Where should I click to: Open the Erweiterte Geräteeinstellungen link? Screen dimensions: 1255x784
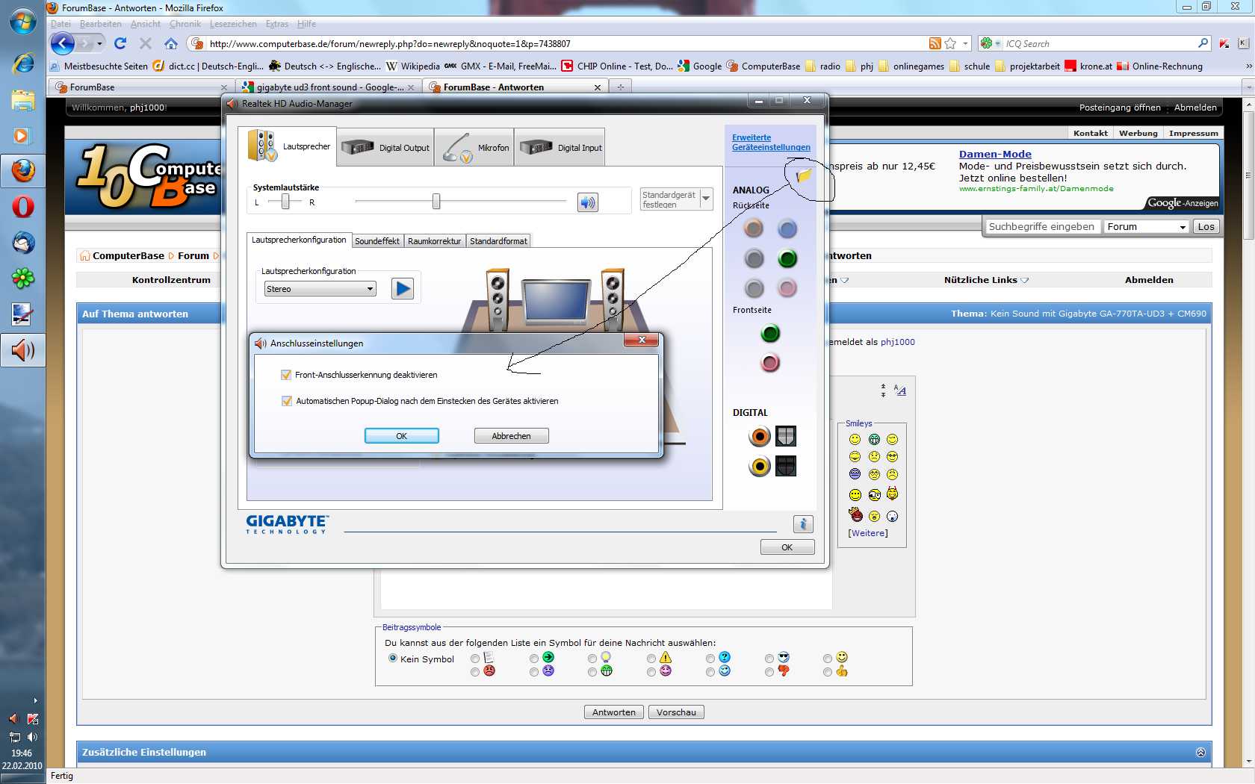[771, 143]
